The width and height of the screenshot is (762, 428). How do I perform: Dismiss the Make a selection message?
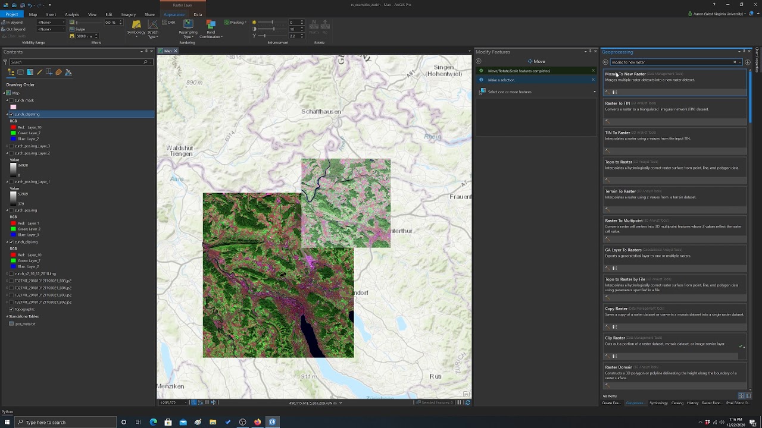click(593, 80)
